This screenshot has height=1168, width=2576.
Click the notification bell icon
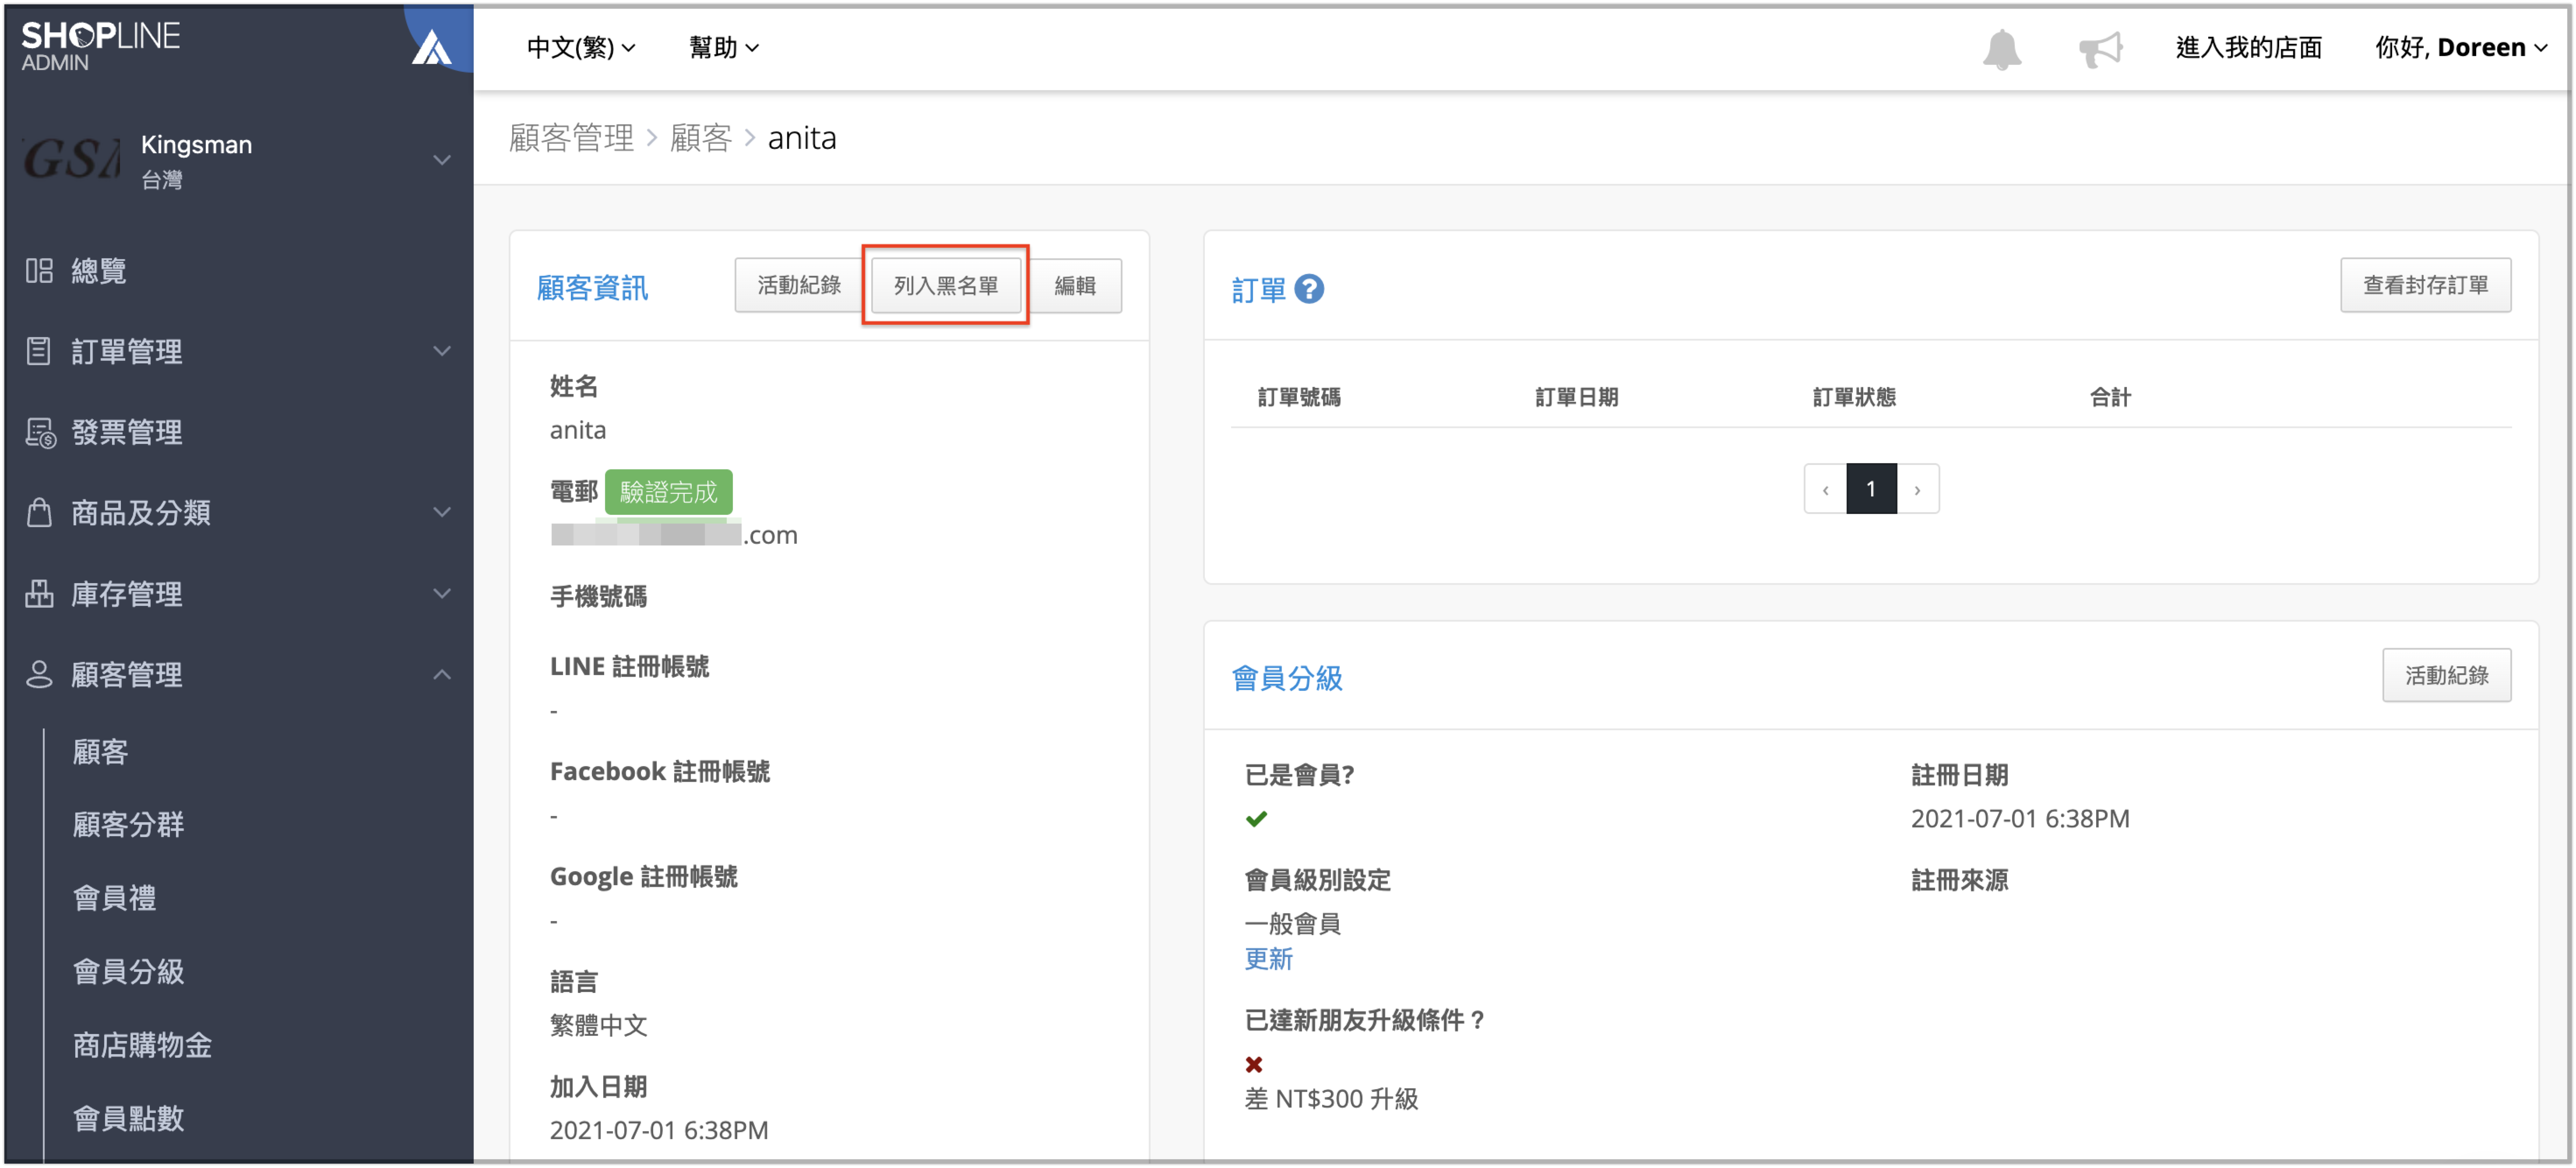pos(2001,48)
